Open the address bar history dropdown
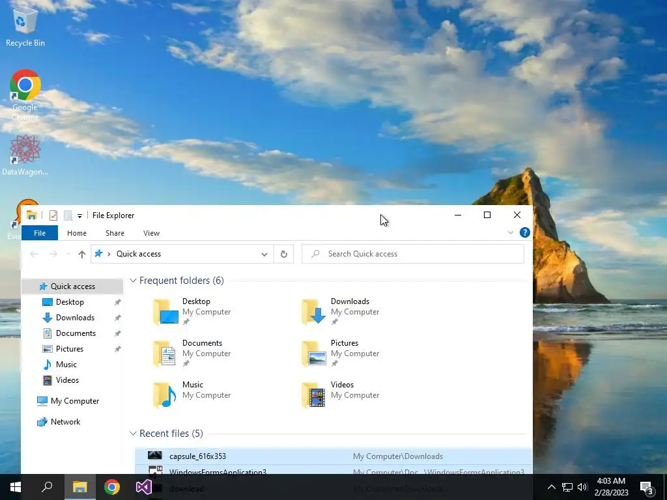This screenshot has width=667, height=500. click(264, 255)
